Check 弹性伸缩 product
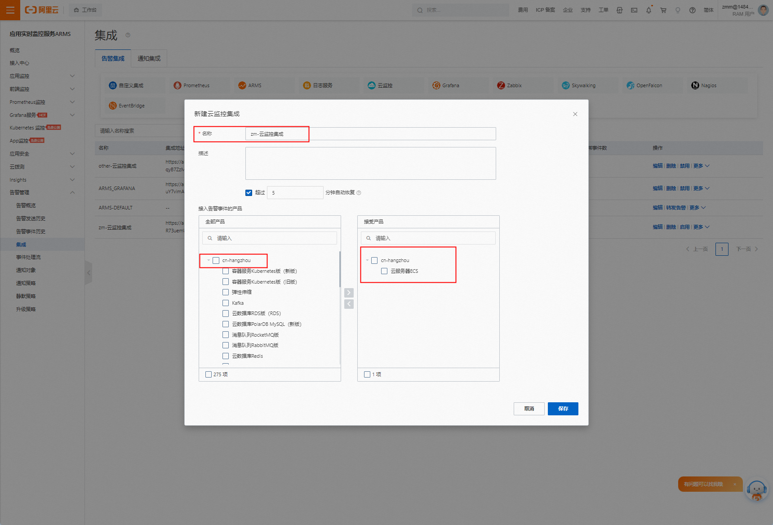The width and height of the screenshot is (773, 525). click(226, 292)
